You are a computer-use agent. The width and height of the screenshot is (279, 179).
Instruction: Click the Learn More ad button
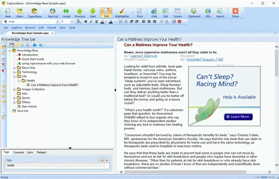click(x=238, y=117)
